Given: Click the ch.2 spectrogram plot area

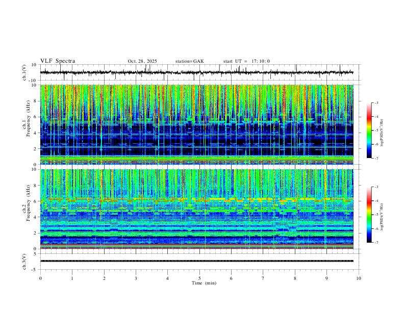Looking at the screenshot, I should coord(197,209).
